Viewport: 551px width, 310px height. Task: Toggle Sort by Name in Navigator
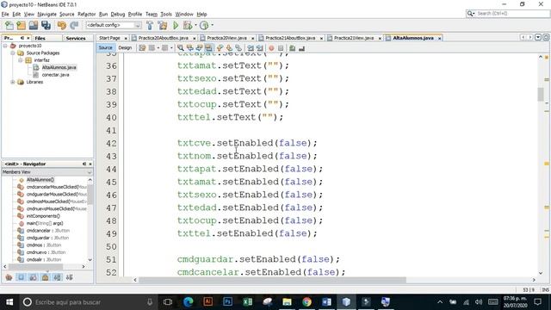coord(58,277)
